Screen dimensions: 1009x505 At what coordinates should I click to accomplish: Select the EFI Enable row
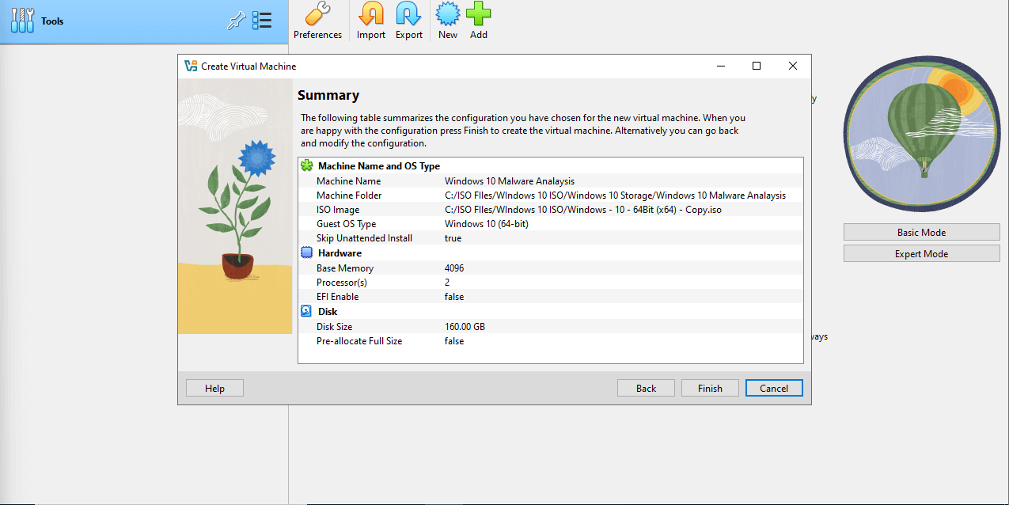tap(551, 297)
